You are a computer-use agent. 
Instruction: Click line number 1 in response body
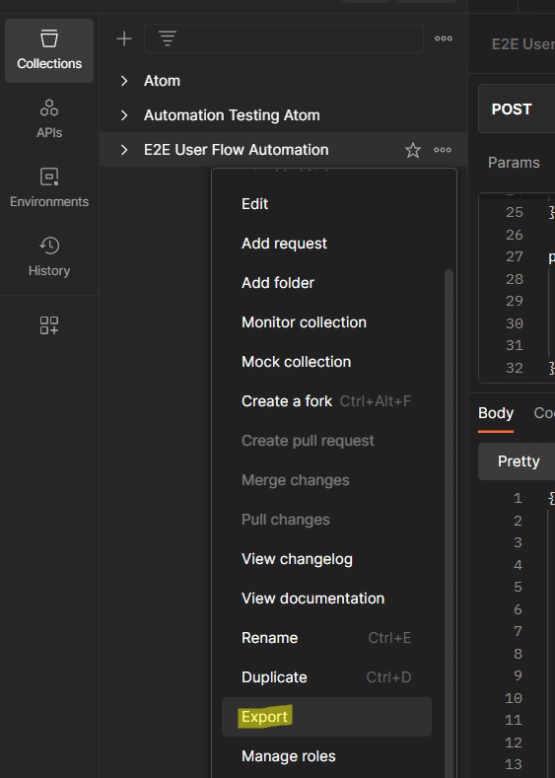(518, 498)
